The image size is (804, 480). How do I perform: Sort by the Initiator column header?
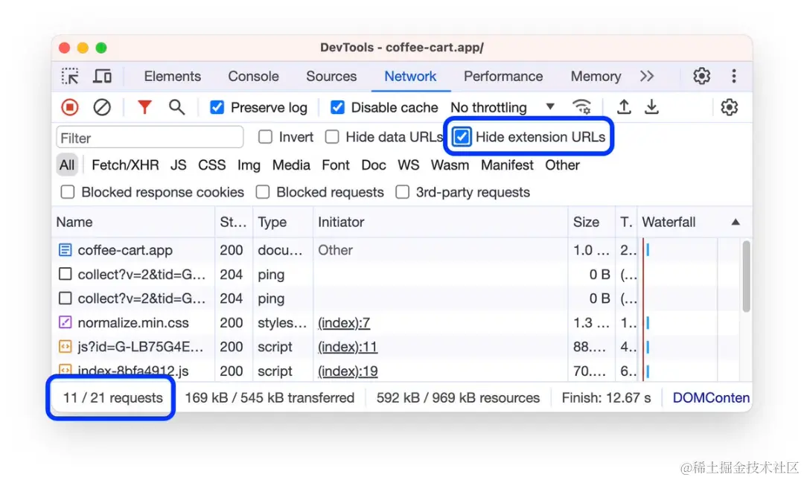click(441, 222)
